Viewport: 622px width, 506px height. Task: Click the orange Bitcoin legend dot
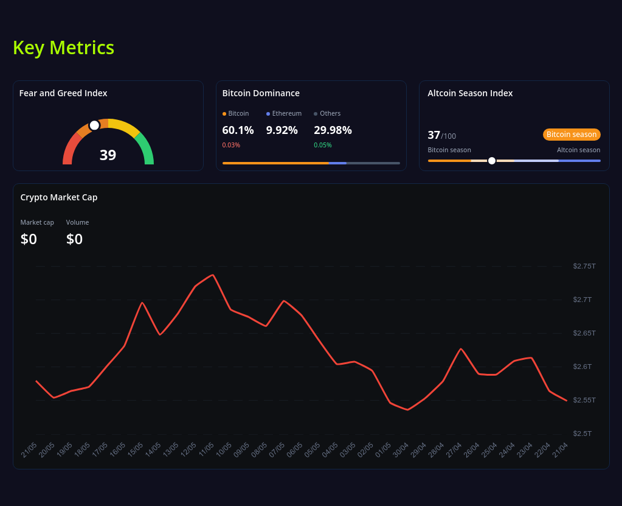pyautogui.click(x=224, y=114)
